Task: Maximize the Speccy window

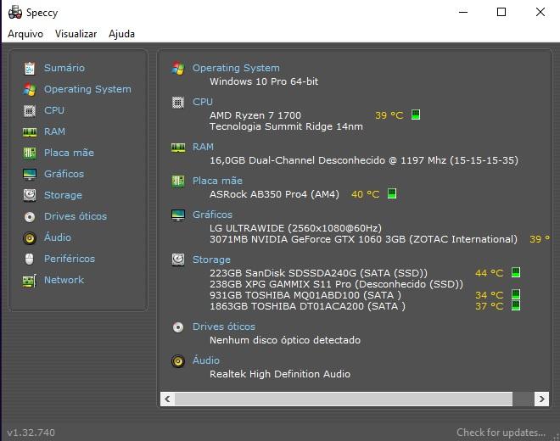Action: click(x=501, y=12)
